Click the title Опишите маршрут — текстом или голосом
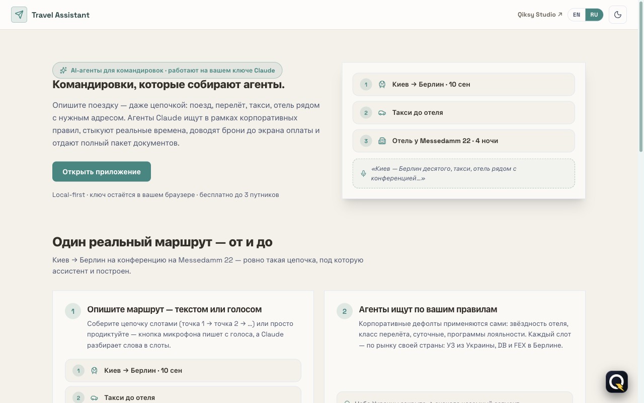 coord(175,309)
